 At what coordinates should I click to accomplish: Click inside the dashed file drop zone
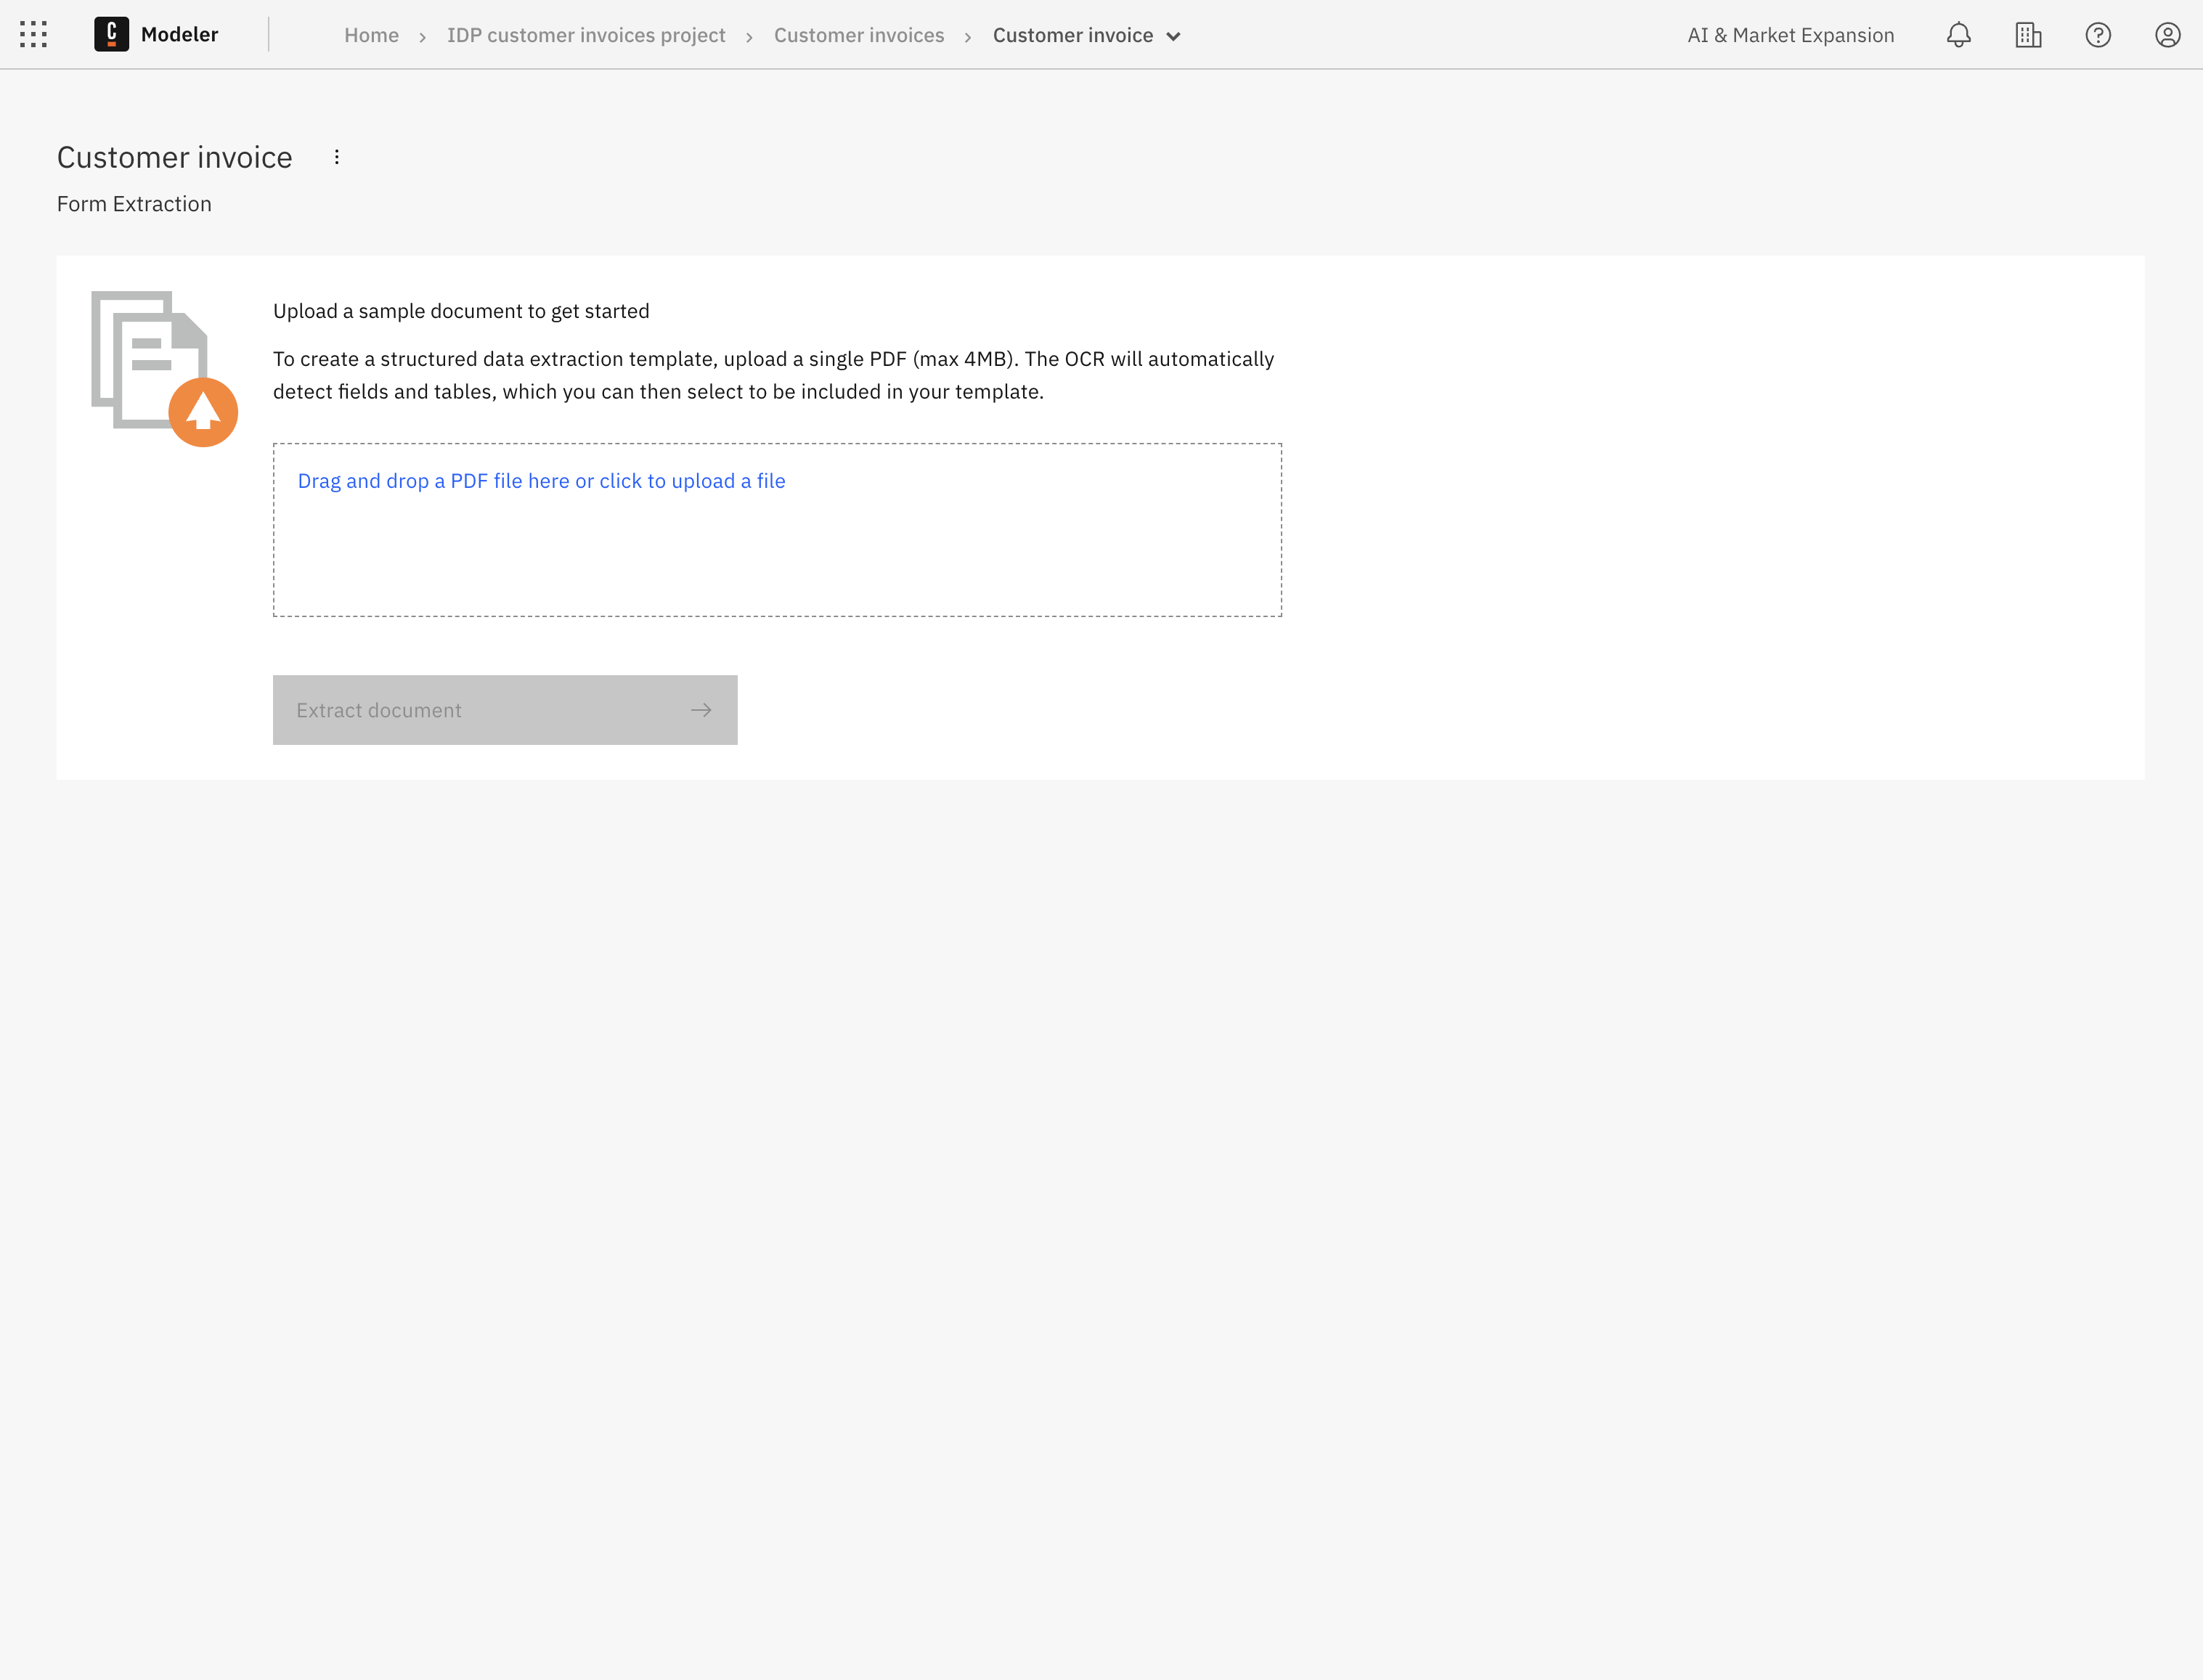click(x=777, y=530)
